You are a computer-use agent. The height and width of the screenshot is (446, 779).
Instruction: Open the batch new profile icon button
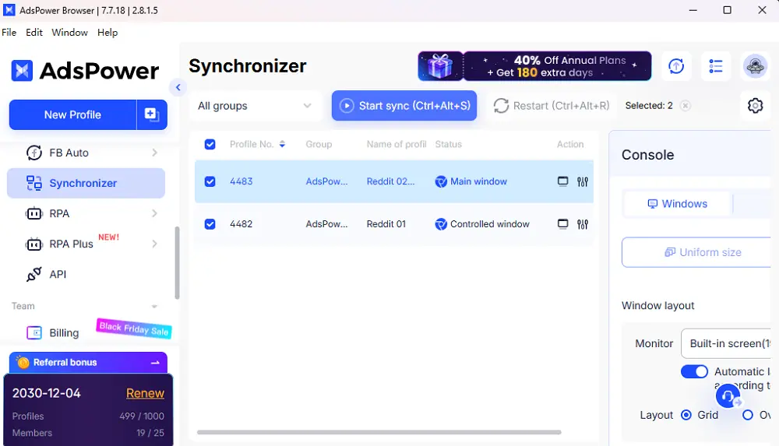(x=152, y=114)
